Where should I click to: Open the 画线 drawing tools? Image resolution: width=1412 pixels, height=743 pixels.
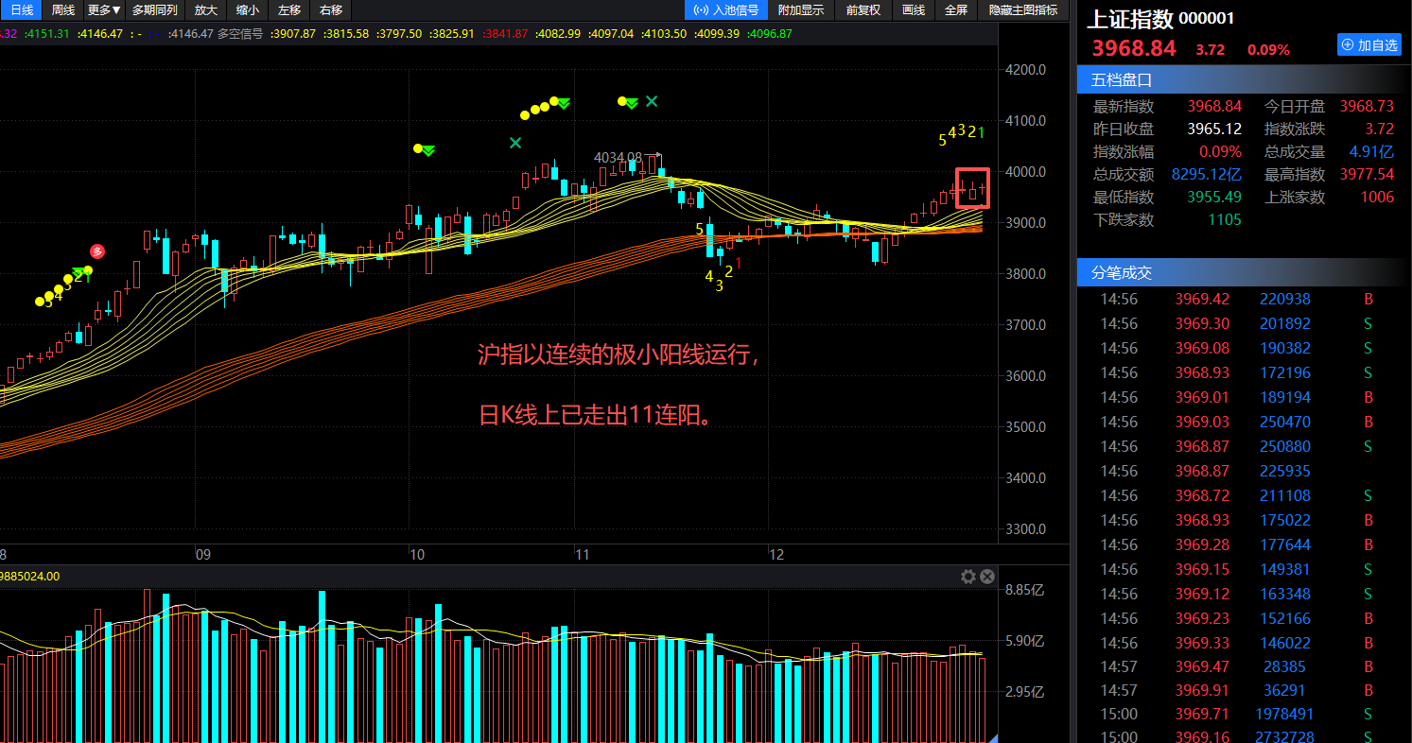[913, 10]
